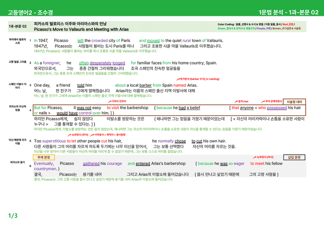Viewport: 324px width, 229px height.
Task: Click the 사역동사 + 목적어 annotation arrow
Action: pos(92,135)
